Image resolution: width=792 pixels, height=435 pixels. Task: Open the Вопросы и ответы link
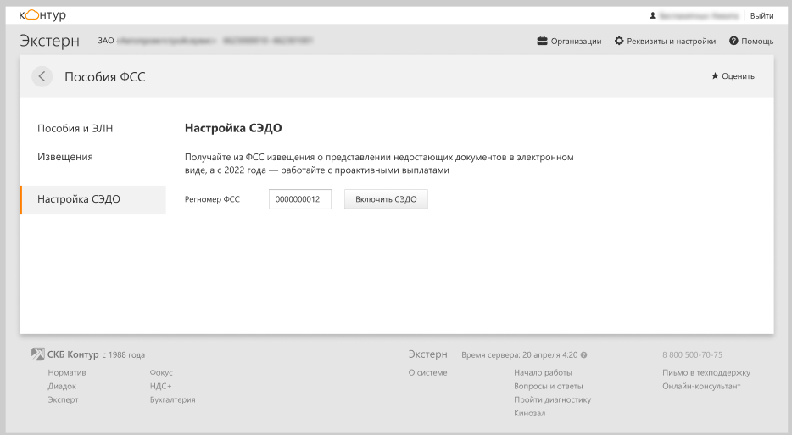[x=549, y=387]
